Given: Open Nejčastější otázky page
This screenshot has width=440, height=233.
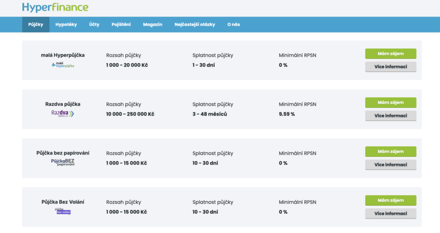Looking at the screenshot, I should pos(195,24).
